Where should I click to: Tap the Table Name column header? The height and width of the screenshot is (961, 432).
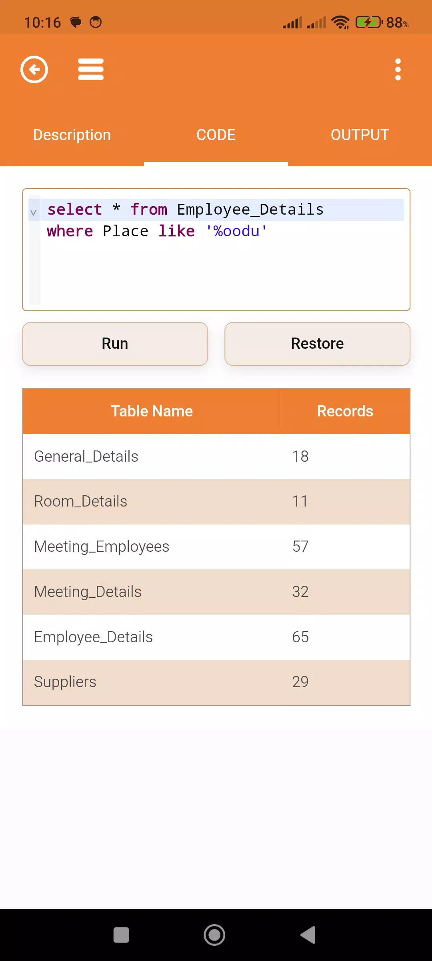pyautogui.click(x=152, y=411)
